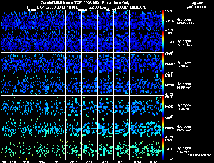Select the 'Hydrogen 90-149 keV' row label
The width and height of the screenshot is (214, 163).
tap(184, 43)
